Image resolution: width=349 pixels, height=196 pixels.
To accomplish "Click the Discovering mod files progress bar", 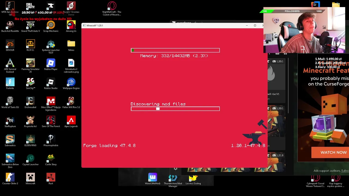I will [x=175, y=109].
